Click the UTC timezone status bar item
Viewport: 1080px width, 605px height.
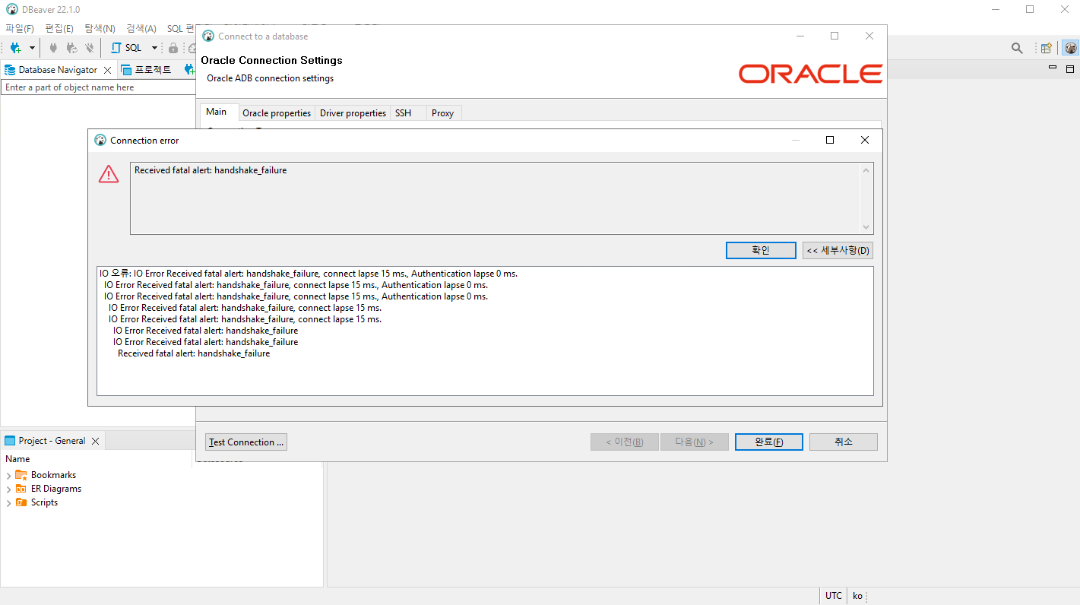coord(834,596)
